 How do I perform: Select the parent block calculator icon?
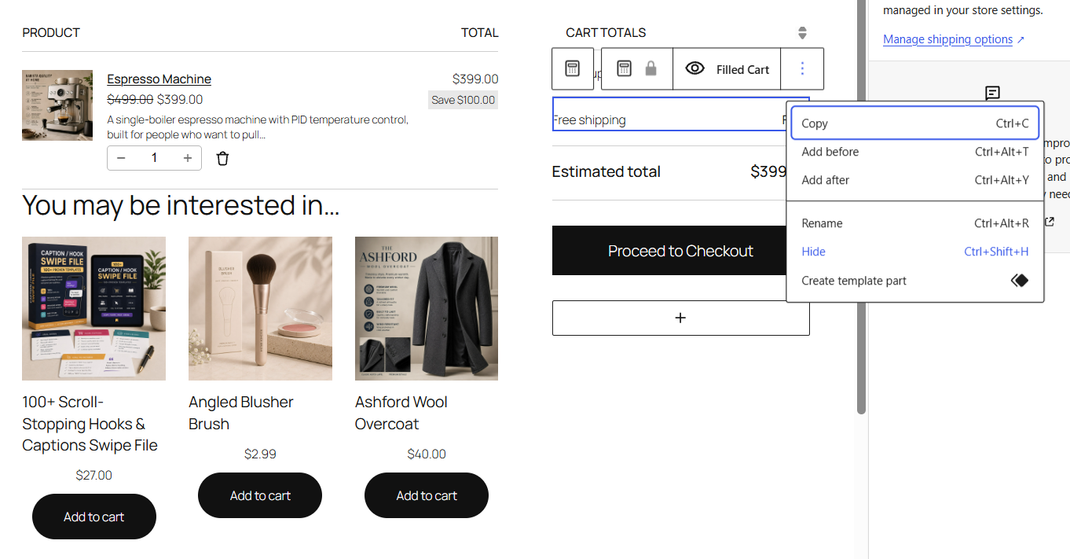click(573, 68)
